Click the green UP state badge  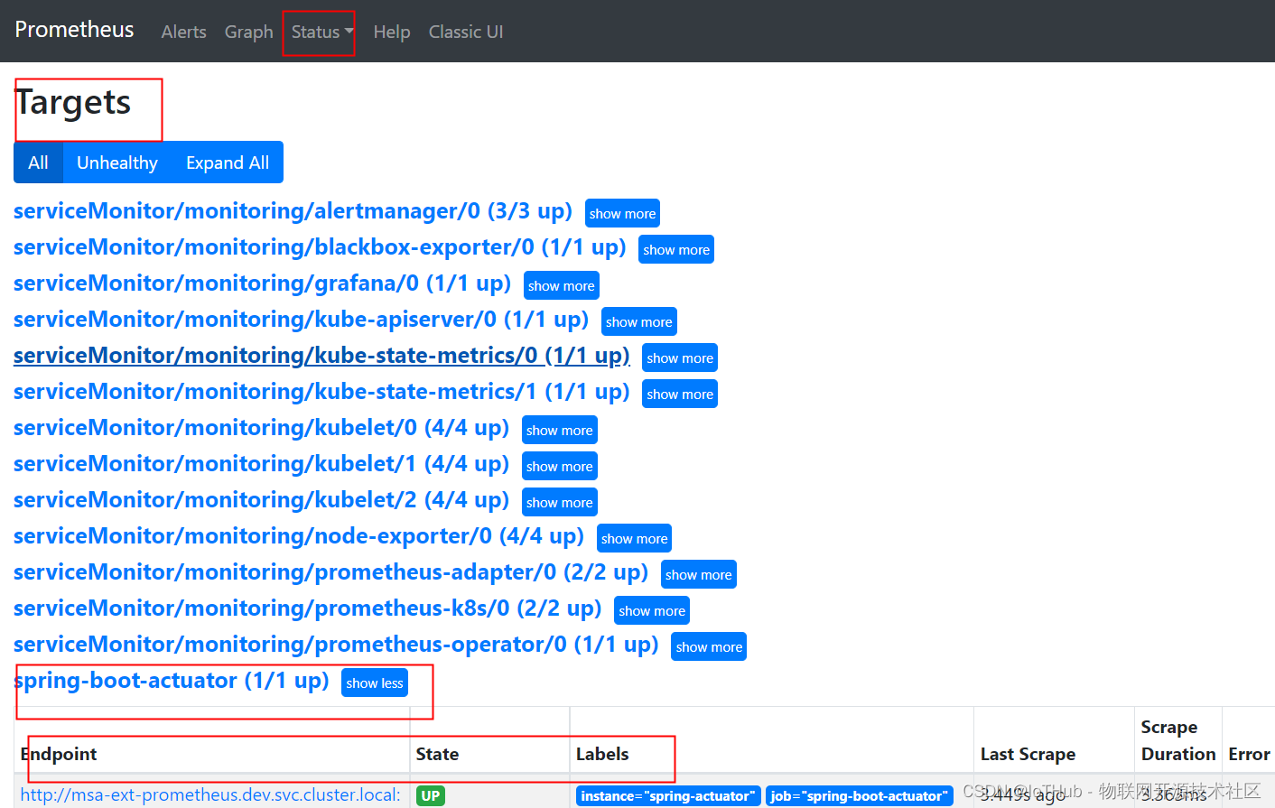pos(431,795)
